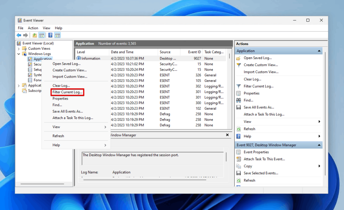
Task: Select Filter Current Log from the context menu
Action: coord(67,92)
